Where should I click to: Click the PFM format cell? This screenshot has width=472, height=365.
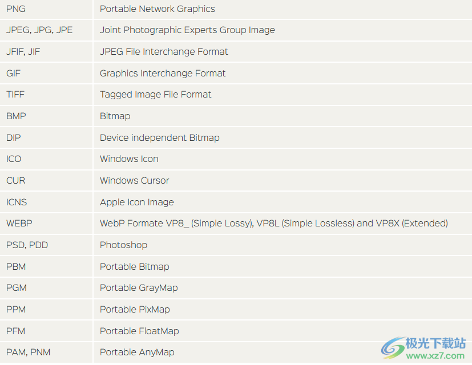pos(46,331)
